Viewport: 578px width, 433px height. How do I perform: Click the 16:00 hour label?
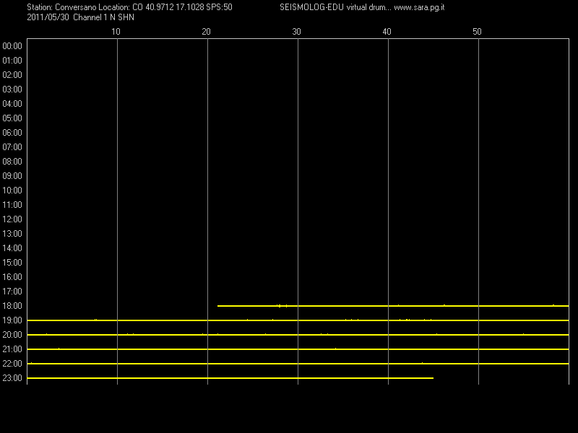click(12, 277)
